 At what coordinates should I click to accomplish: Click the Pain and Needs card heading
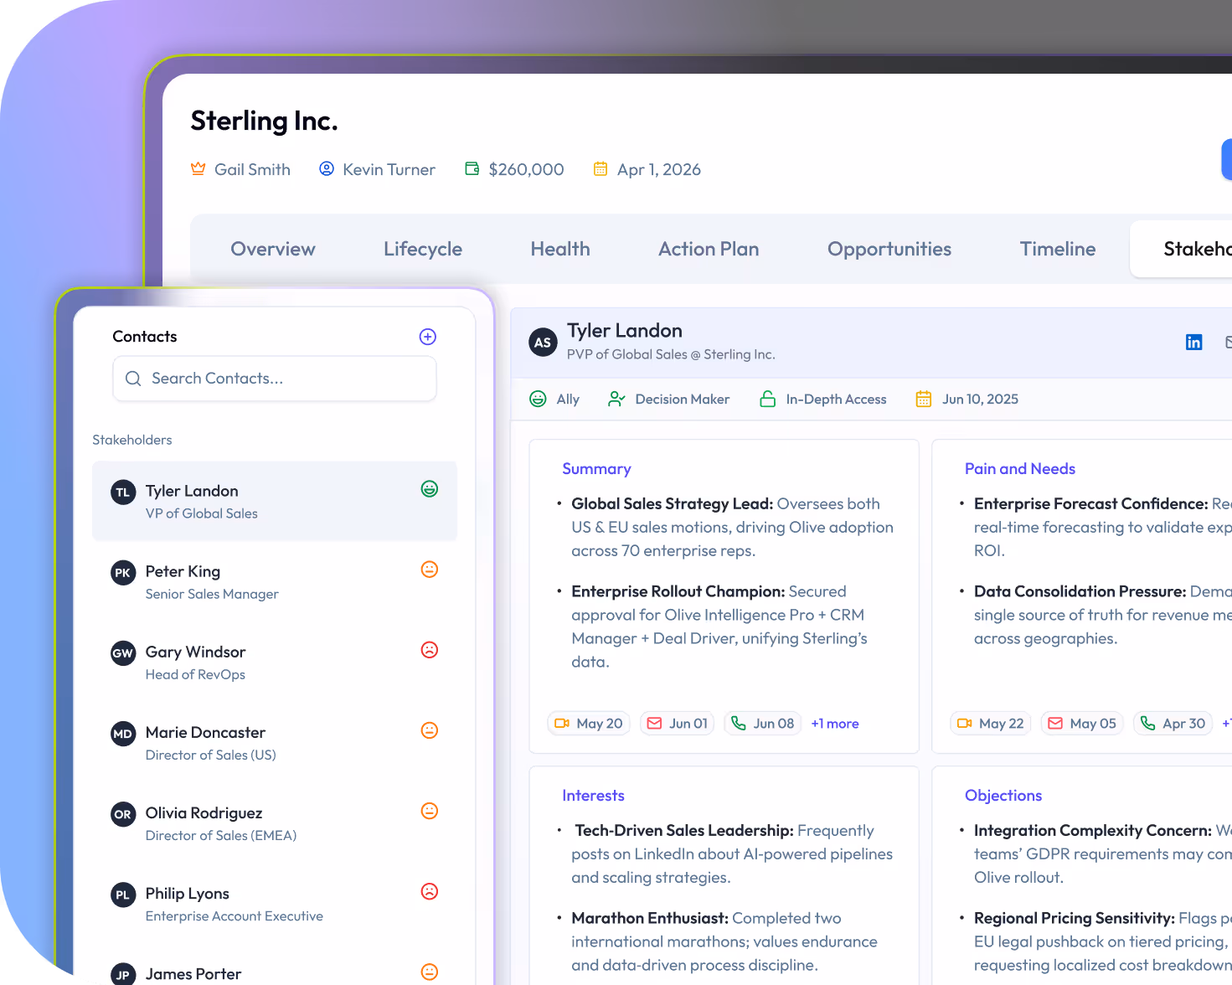point(1020,469)
